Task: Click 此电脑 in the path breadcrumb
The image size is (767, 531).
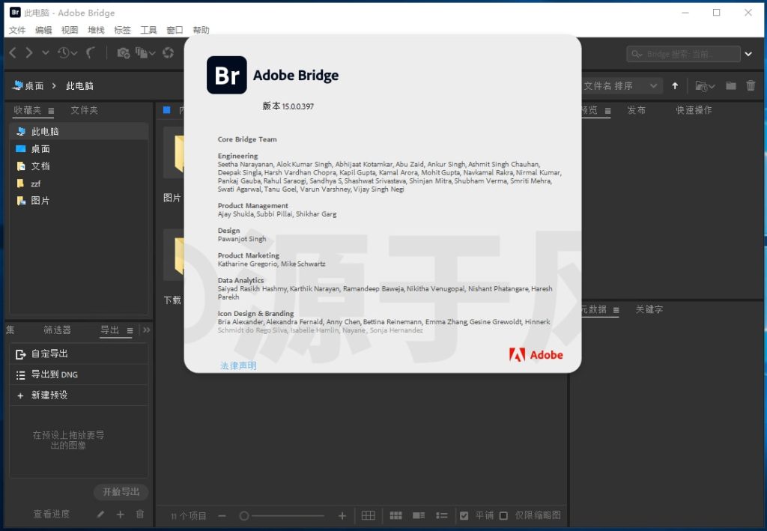Action: [79, 86]
